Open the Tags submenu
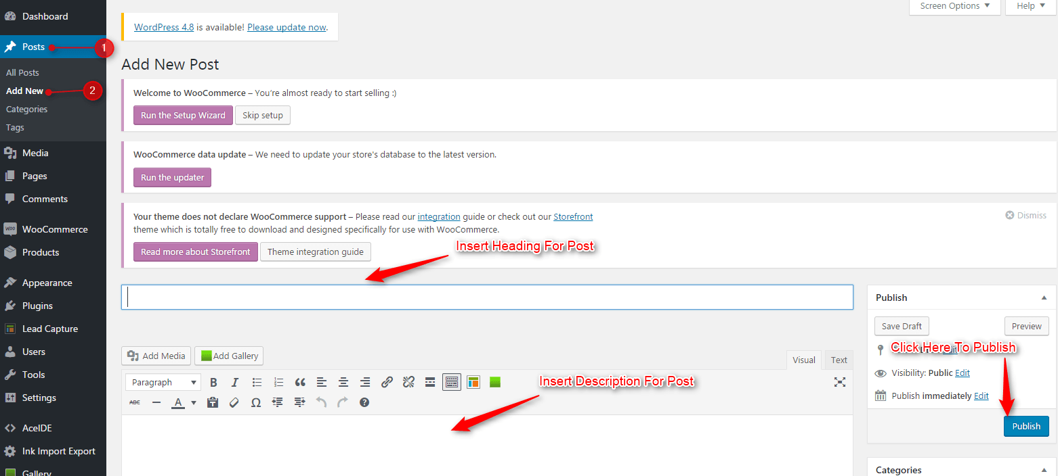This screenshot has height=476, width=1058. pyautogui.click(x=15, y=127)
